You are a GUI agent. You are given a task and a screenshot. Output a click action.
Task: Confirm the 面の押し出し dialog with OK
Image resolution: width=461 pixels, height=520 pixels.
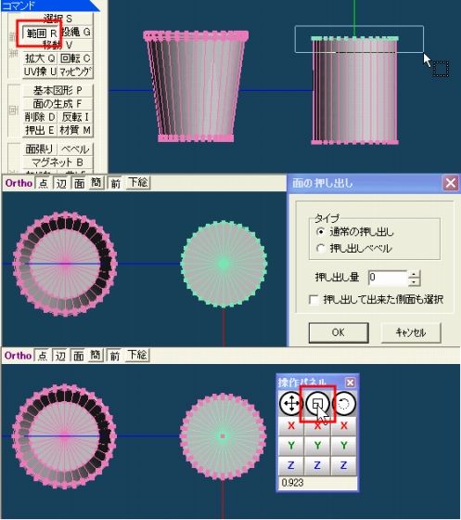coord(339,332)
